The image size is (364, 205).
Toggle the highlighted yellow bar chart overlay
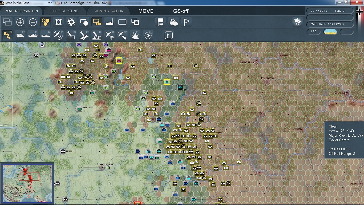(97, 22)
